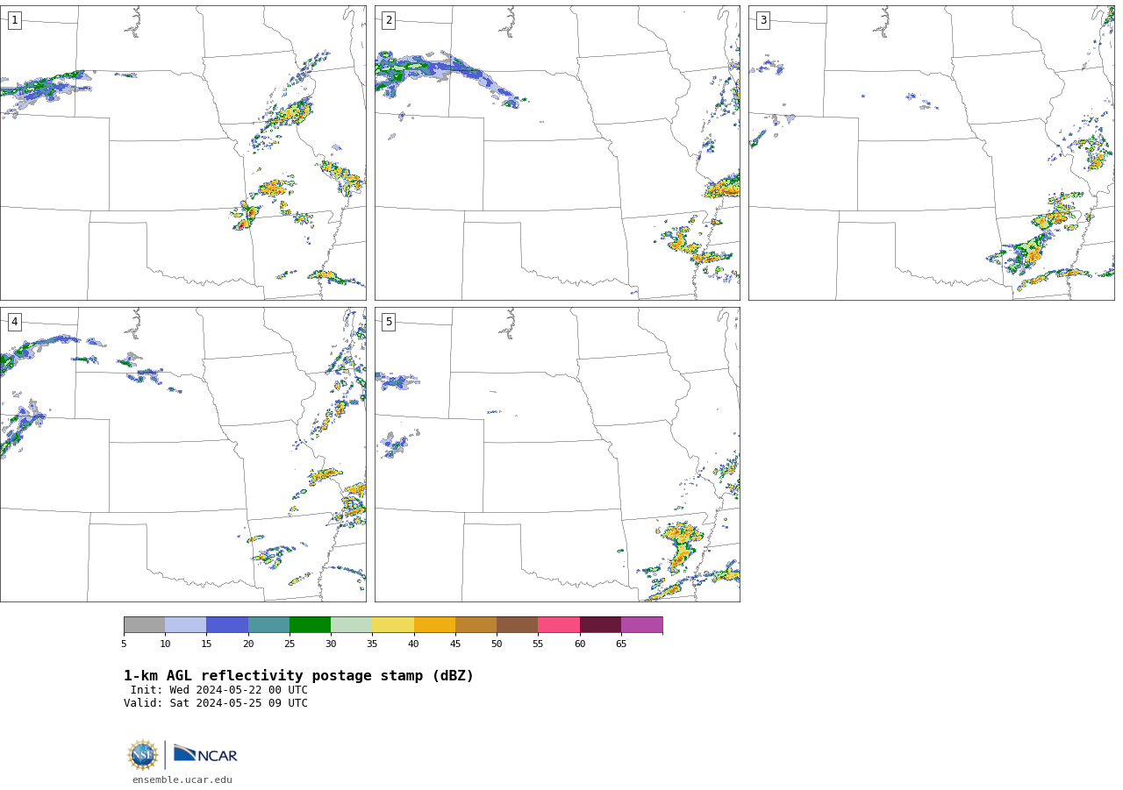1123x790 pixels.
Task: Click the panel number 5 label box
Action: pos(389,322)
